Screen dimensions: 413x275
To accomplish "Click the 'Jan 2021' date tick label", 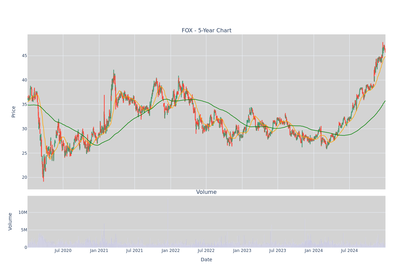I will coord(99,251).
